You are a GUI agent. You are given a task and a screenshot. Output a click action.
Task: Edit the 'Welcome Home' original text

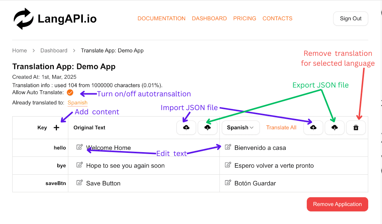point(79,147)
